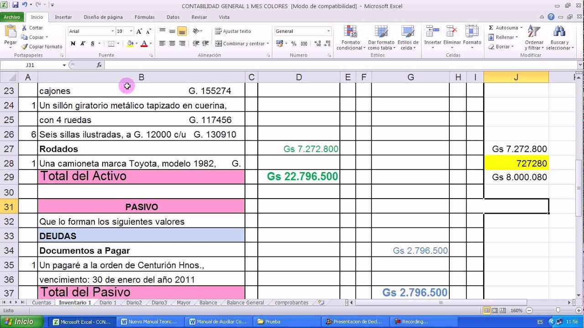This screenshot has height=328, width=584.
Task: Align text to top of cell
Action: pos(162,31)
